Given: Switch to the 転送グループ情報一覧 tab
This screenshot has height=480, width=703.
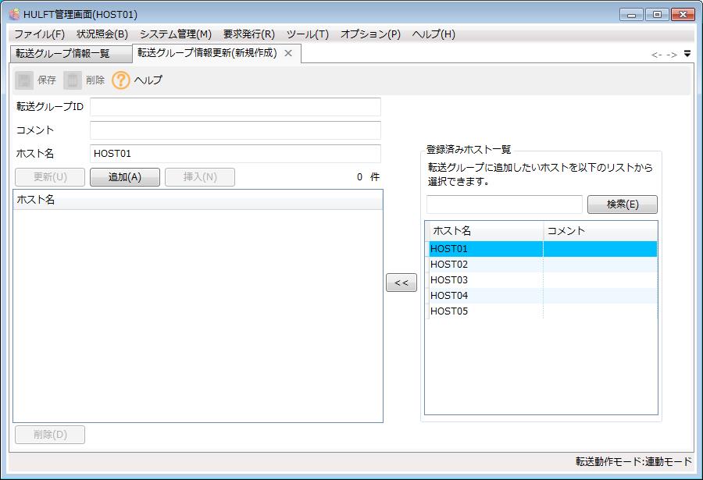Looking at the screenshot, I should 71,54.
